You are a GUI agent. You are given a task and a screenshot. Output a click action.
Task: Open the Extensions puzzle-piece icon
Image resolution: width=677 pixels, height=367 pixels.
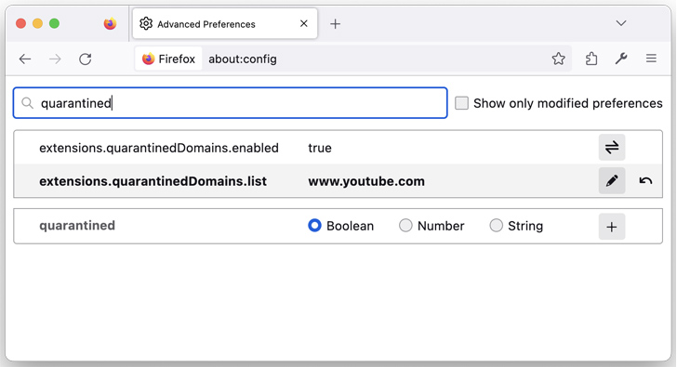pos(591,59)
